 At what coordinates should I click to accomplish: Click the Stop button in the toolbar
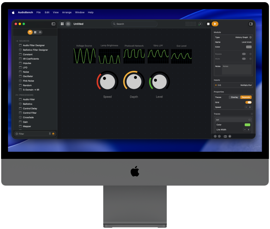pos(208,24)
